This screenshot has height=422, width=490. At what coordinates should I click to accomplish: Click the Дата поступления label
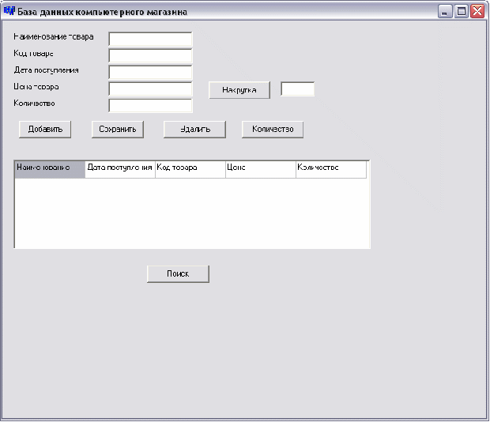[x=47, y=70]
